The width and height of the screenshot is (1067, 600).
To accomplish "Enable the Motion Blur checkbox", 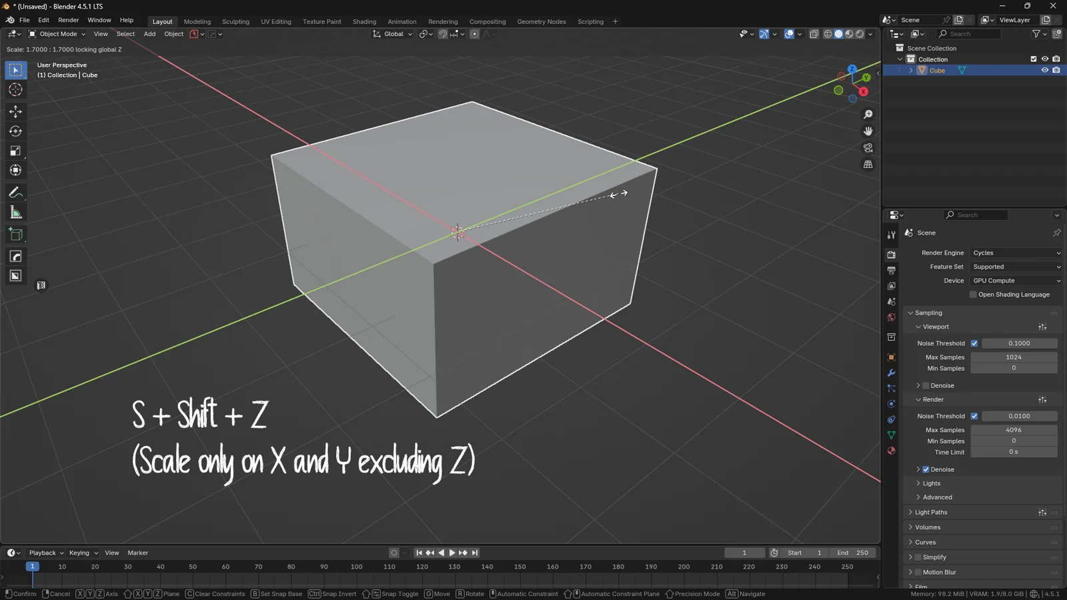I will click(x=918, y=572).
